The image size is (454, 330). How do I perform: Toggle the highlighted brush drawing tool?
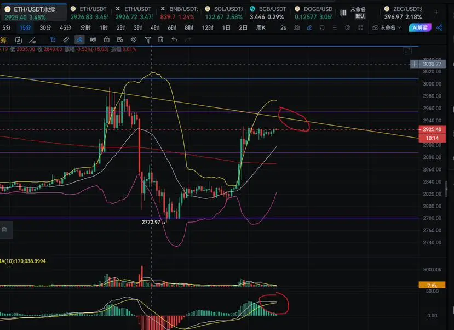click(79, 39)
